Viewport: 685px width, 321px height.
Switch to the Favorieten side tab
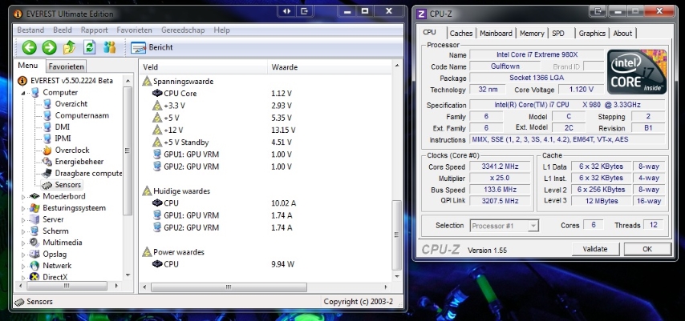pos(66,66)
